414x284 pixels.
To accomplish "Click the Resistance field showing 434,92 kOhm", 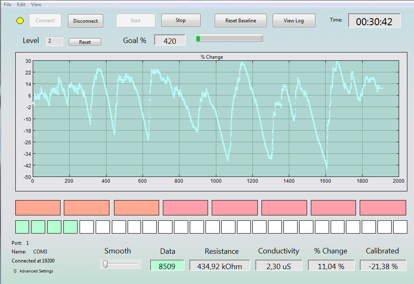I will click(x=220, y=265).
